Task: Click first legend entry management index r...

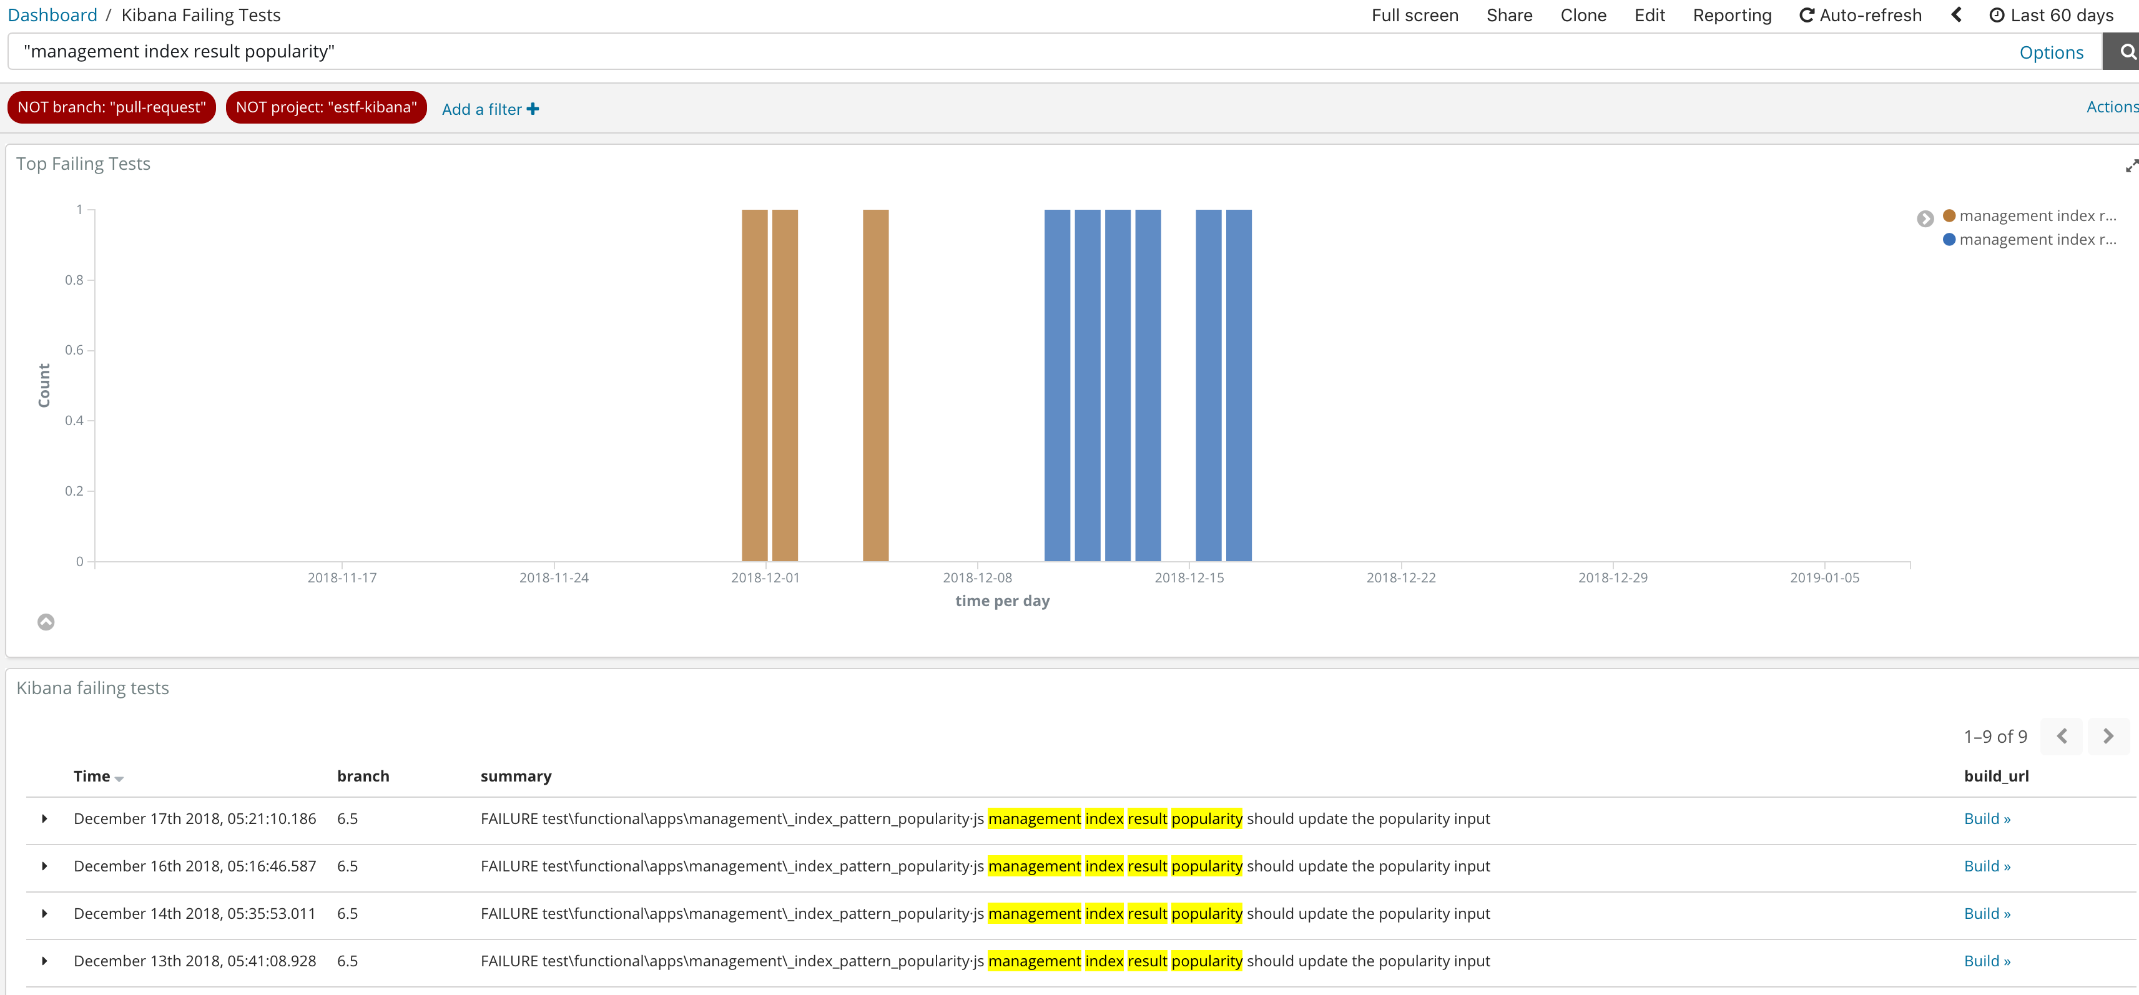Action: [x=2037, y=216]
